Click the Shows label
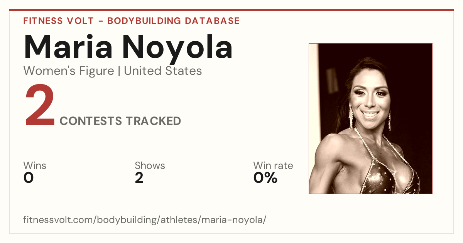Screen dimensions: 463x243 tap(150, 166)
